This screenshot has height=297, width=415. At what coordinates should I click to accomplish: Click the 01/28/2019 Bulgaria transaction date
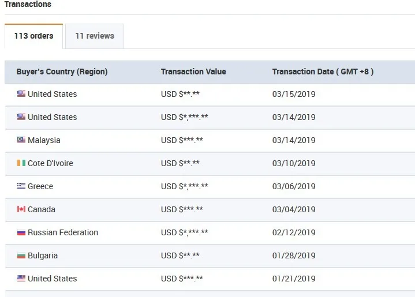pyautogui.click(x=294, y=255)
